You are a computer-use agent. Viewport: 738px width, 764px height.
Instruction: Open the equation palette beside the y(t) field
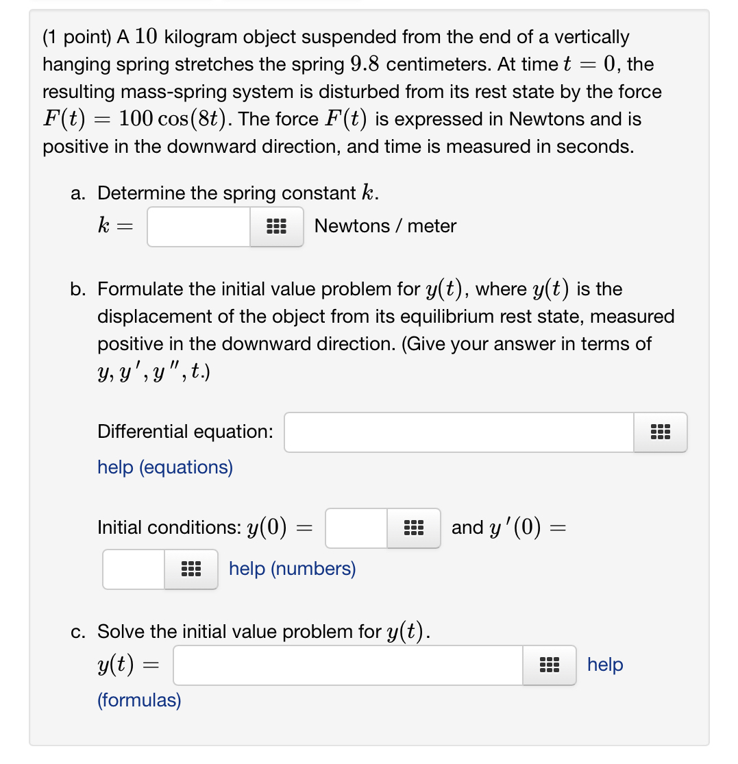click(x=549, y=665)
